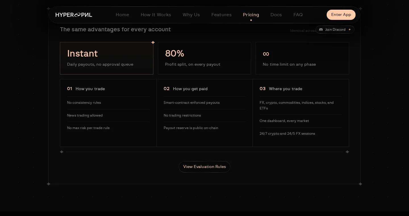Open the Home nav item
The image size is (409, 216).
click(x=122, y=15)
